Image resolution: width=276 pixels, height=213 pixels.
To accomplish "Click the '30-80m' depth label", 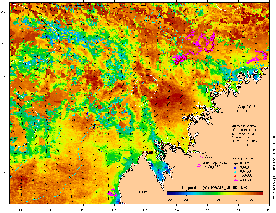I will [x=246, y=168].
